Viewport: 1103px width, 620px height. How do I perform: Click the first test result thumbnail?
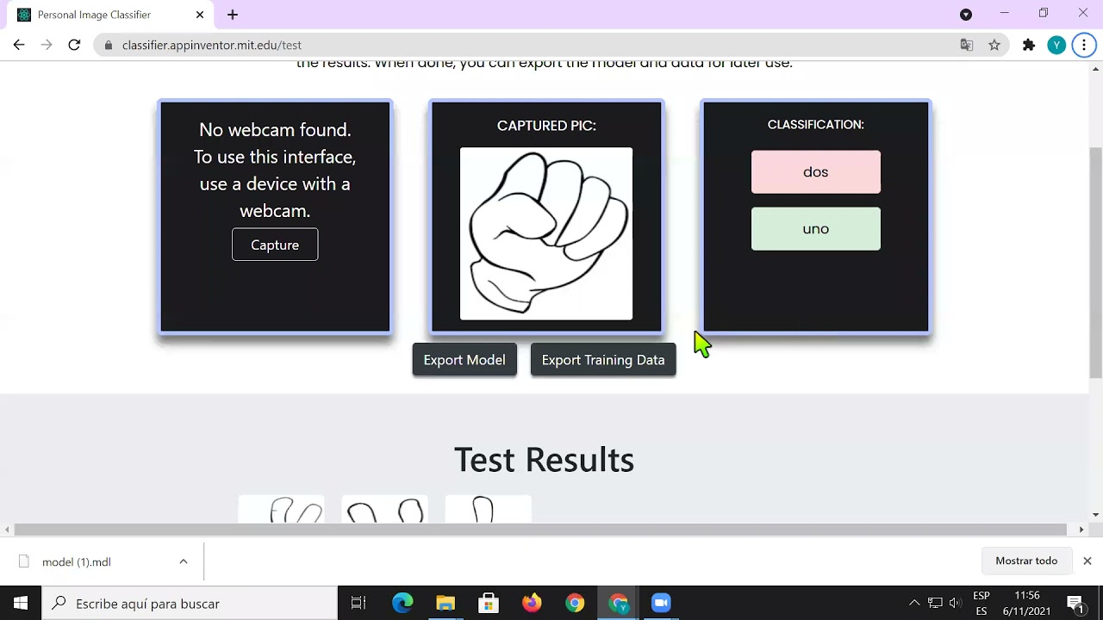[282, 509]
